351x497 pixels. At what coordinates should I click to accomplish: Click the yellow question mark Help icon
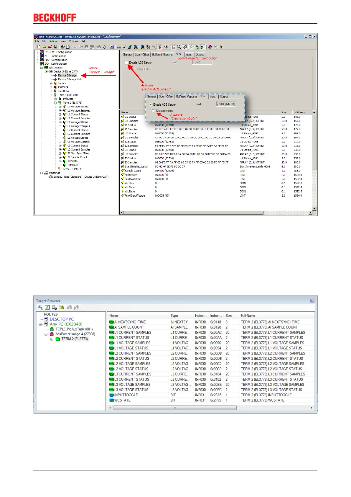(x=221, y=47)
